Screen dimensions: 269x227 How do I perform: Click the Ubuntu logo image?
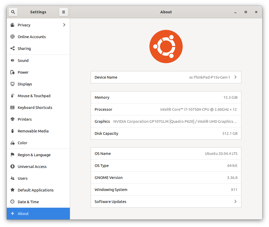(x=166, y=46)
